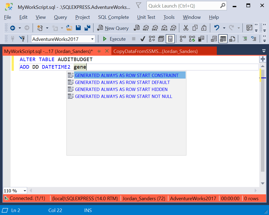The width and height of the screenshot is (269, 215).
Task: Open a new MDX query
Action: tap(146, 28)
